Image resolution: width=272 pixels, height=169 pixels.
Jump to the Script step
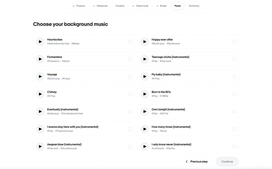tap(161, 6)
